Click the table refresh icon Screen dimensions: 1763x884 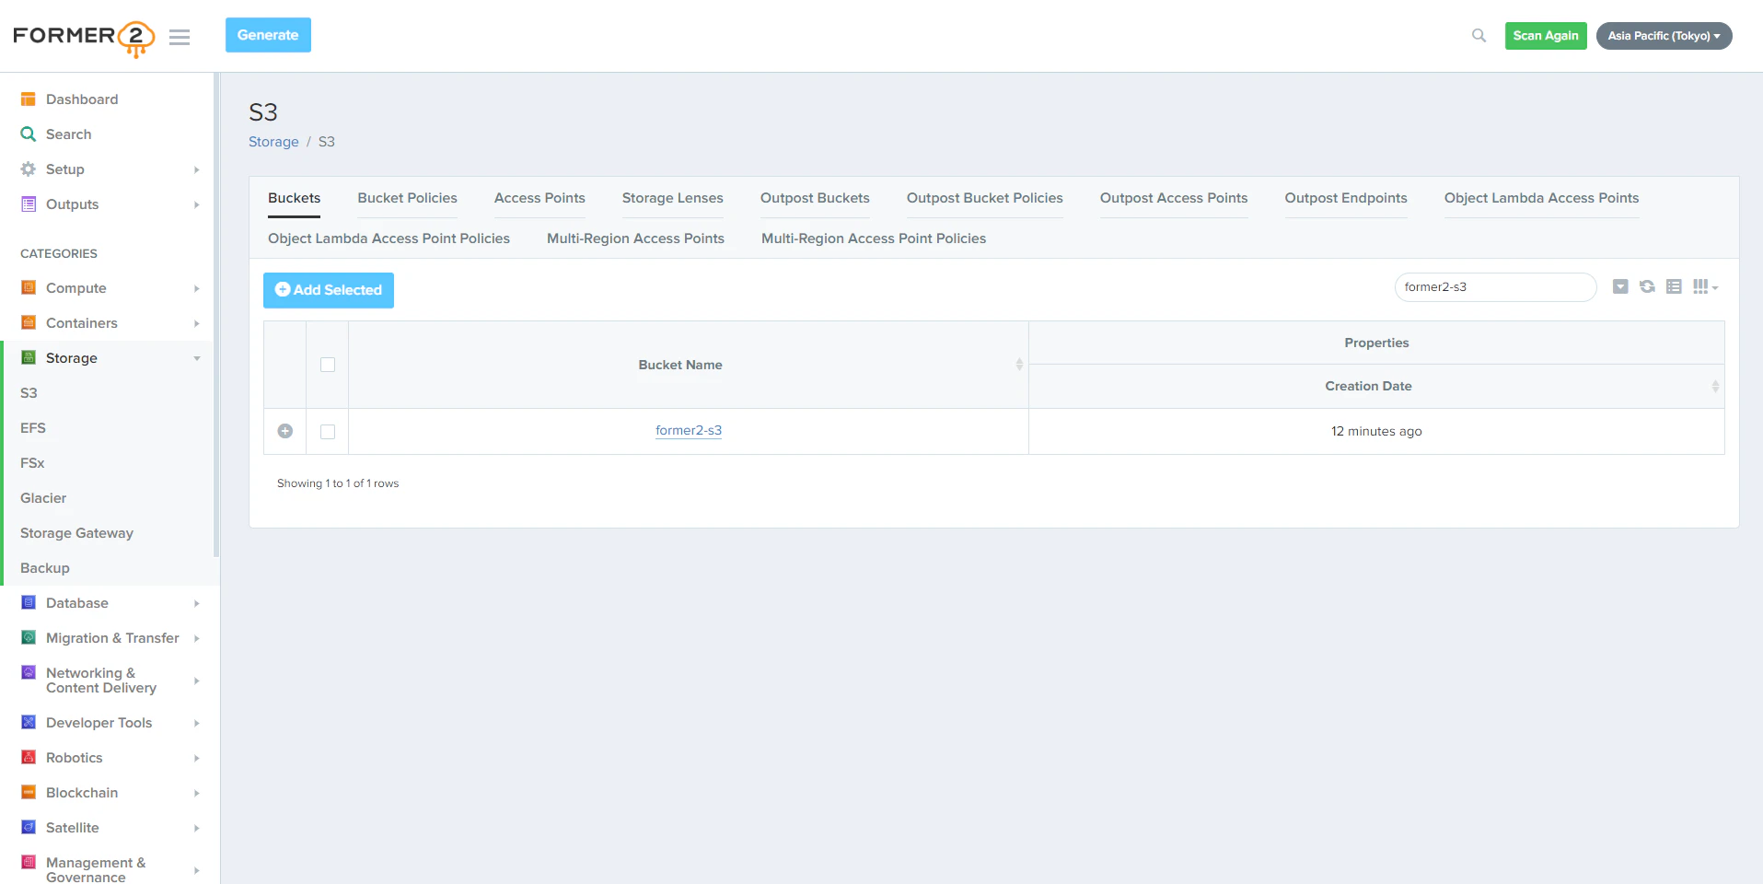point(1647,287)
